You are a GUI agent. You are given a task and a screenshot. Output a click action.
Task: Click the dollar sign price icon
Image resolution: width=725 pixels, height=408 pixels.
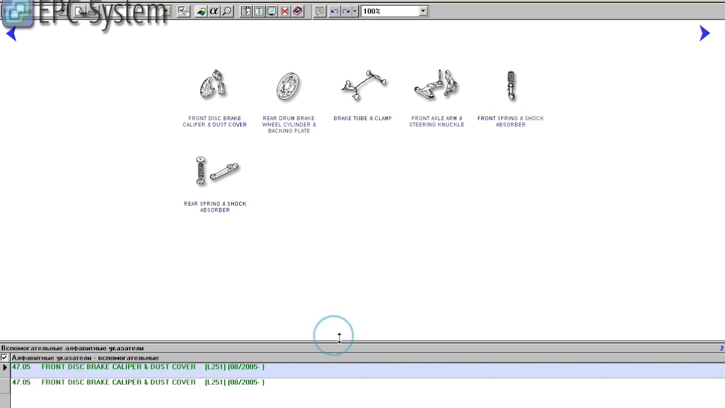pyautogui.click(x=259, y=11)
